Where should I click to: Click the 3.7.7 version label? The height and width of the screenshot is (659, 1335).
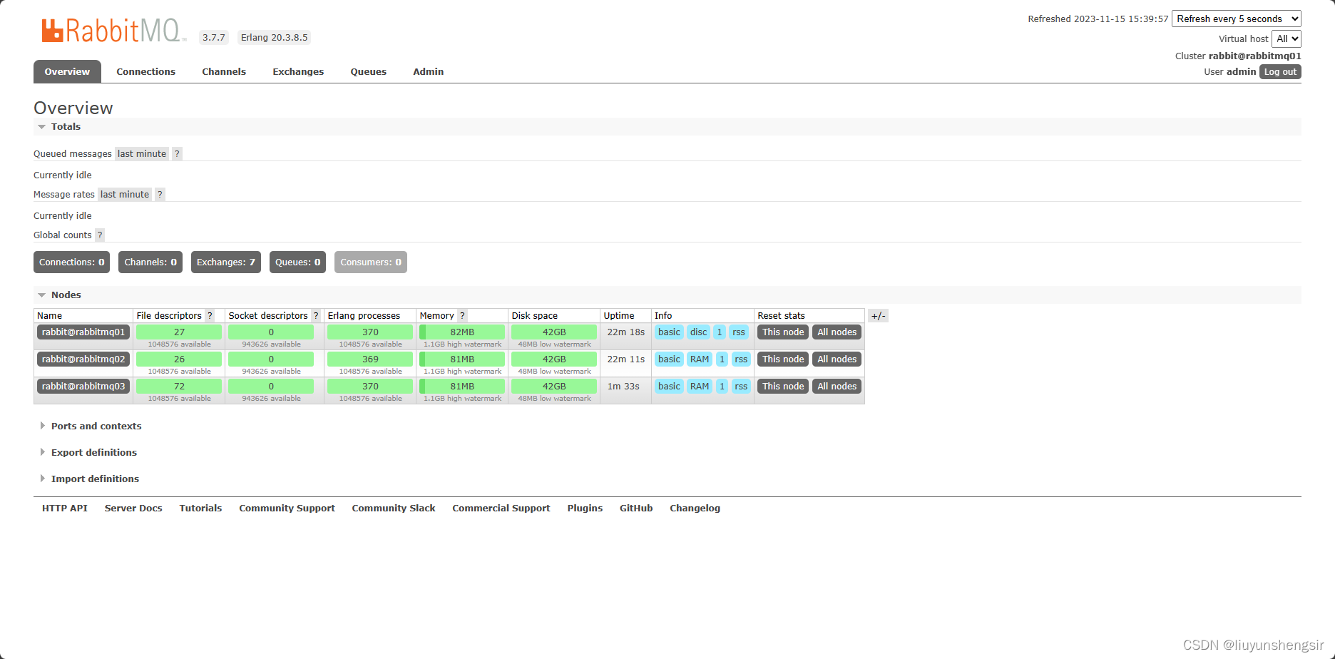(214, 37)
